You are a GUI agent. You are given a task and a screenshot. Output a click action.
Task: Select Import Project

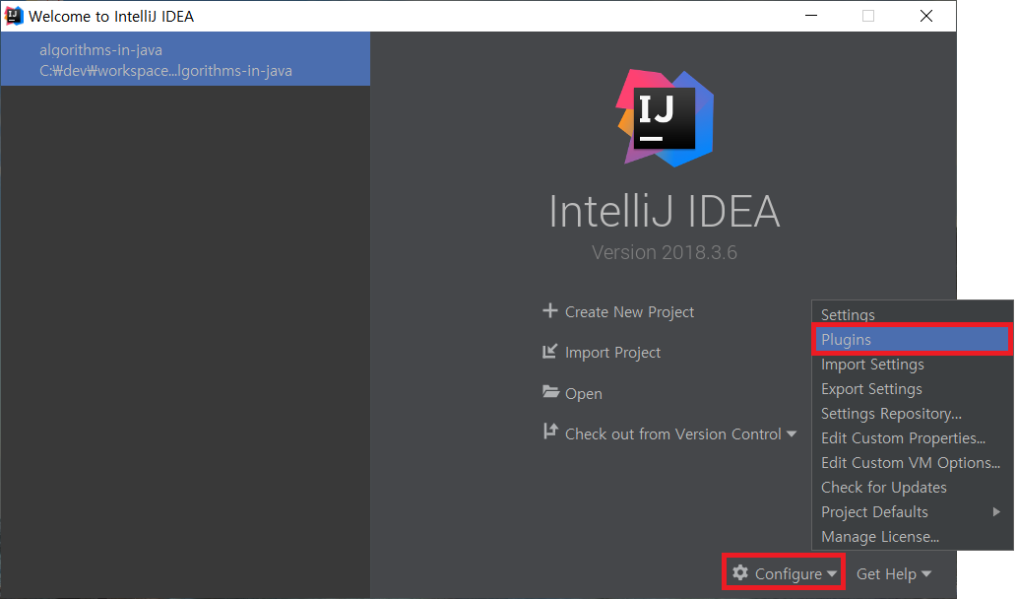[612, 353]
